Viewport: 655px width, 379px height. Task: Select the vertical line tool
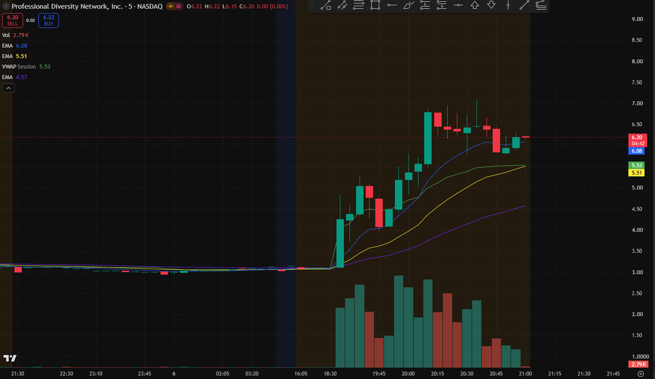[508, 6]
